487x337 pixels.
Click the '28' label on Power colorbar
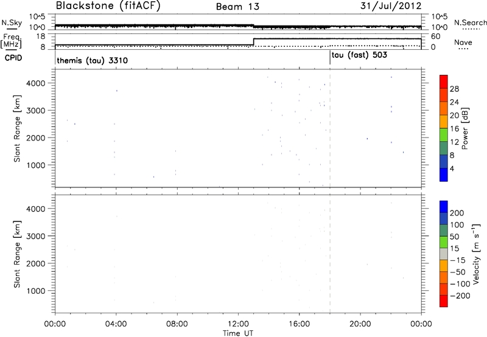tap(454, 89)
